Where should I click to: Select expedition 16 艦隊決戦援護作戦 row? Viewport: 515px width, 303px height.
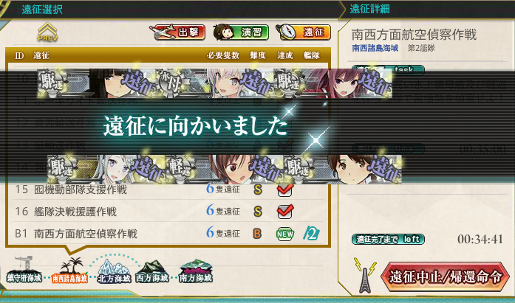coord(168,212)
